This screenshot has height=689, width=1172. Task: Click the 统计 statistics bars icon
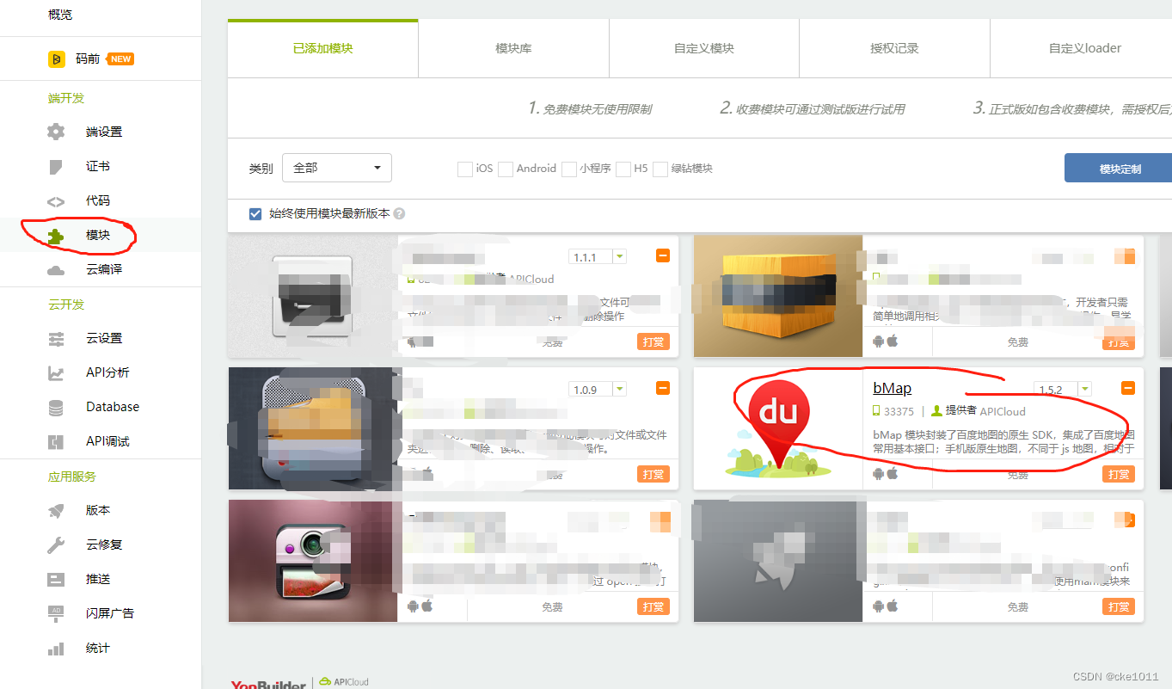57,648
